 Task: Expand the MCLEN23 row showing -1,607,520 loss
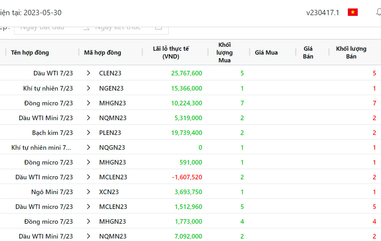[89, 177]
